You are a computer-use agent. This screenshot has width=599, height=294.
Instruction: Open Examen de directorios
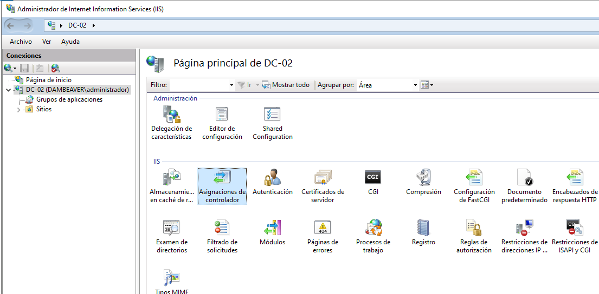(171, 237)
